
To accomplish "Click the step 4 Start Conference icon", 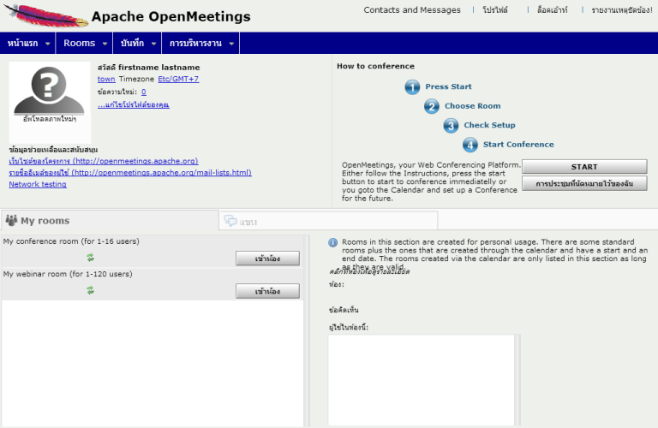I will tap(470, 145).
